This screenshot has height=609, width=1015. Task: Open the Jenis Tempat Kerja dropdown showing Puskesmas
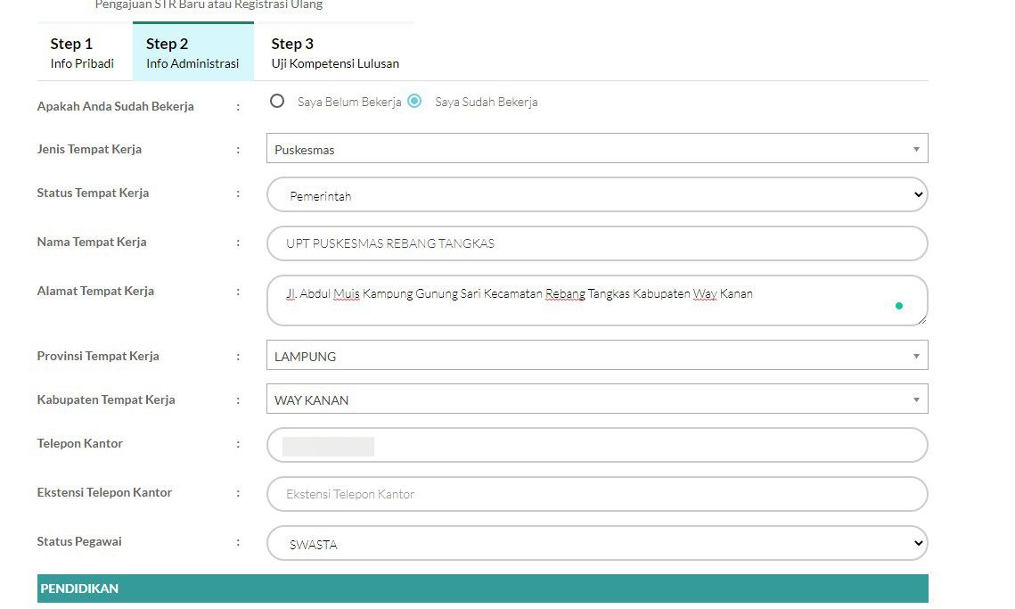[597, 148]
